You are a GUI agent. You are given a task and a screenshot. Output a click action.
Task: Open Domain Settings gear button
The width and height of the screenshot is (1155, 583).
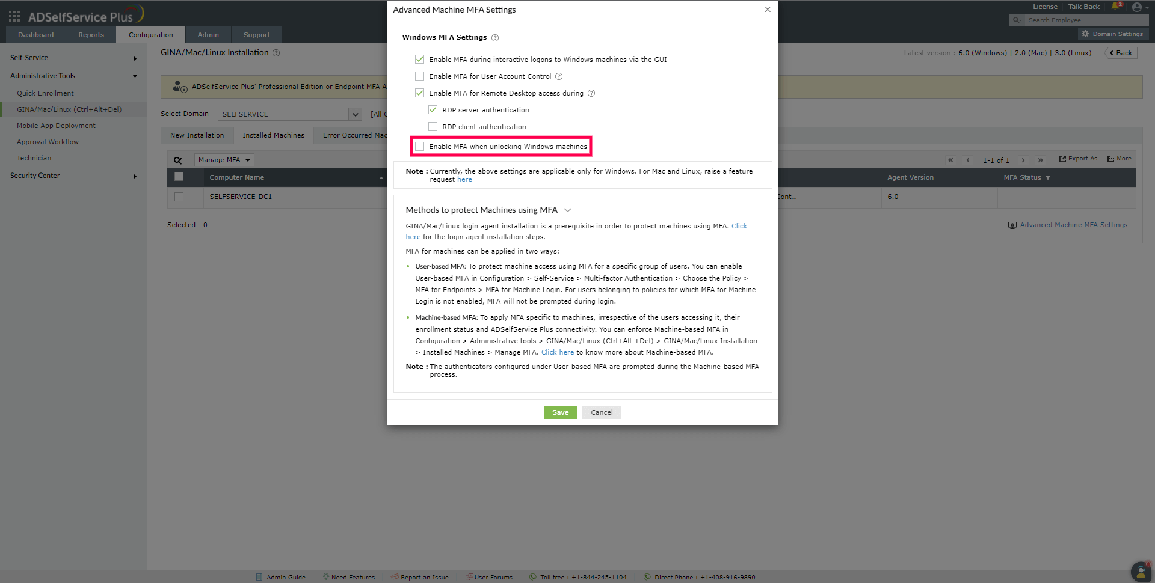pyautogui.click(x=1113, y=34)
